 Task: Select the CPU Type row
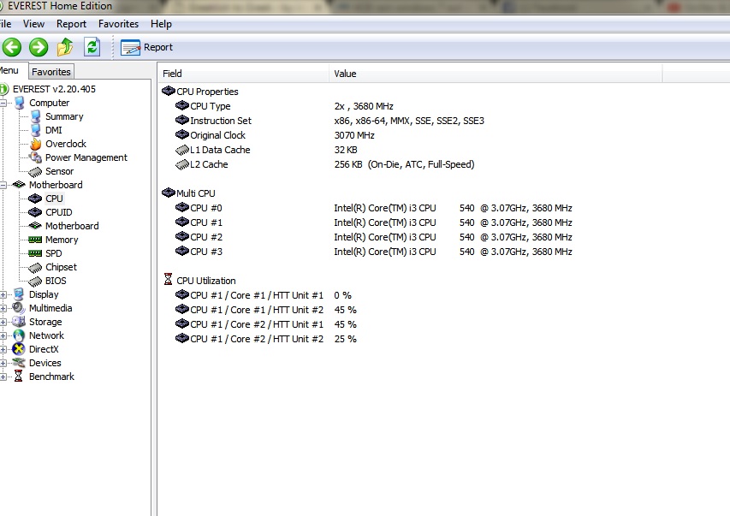(x=284, y=106)
